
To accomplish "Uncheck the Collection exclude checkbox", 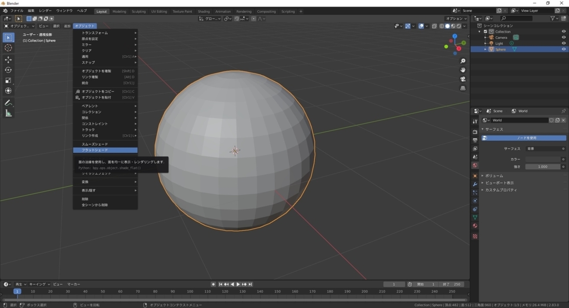I will 485,31.
